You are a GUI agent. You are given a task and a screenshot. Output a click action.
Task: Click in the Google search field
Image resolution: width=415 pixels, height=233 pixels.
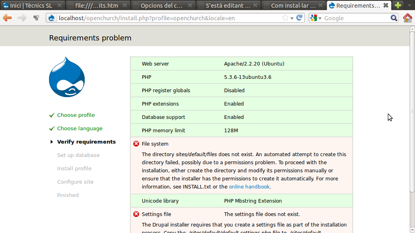[x=355, y=18]
